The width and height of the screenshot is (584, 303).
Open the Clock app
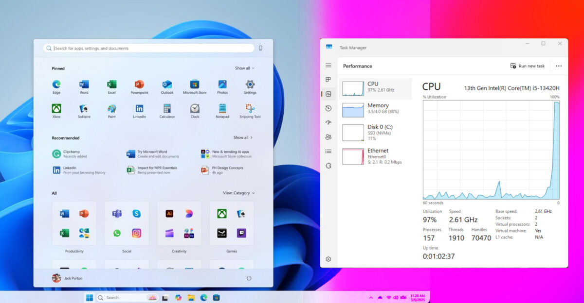195,111
